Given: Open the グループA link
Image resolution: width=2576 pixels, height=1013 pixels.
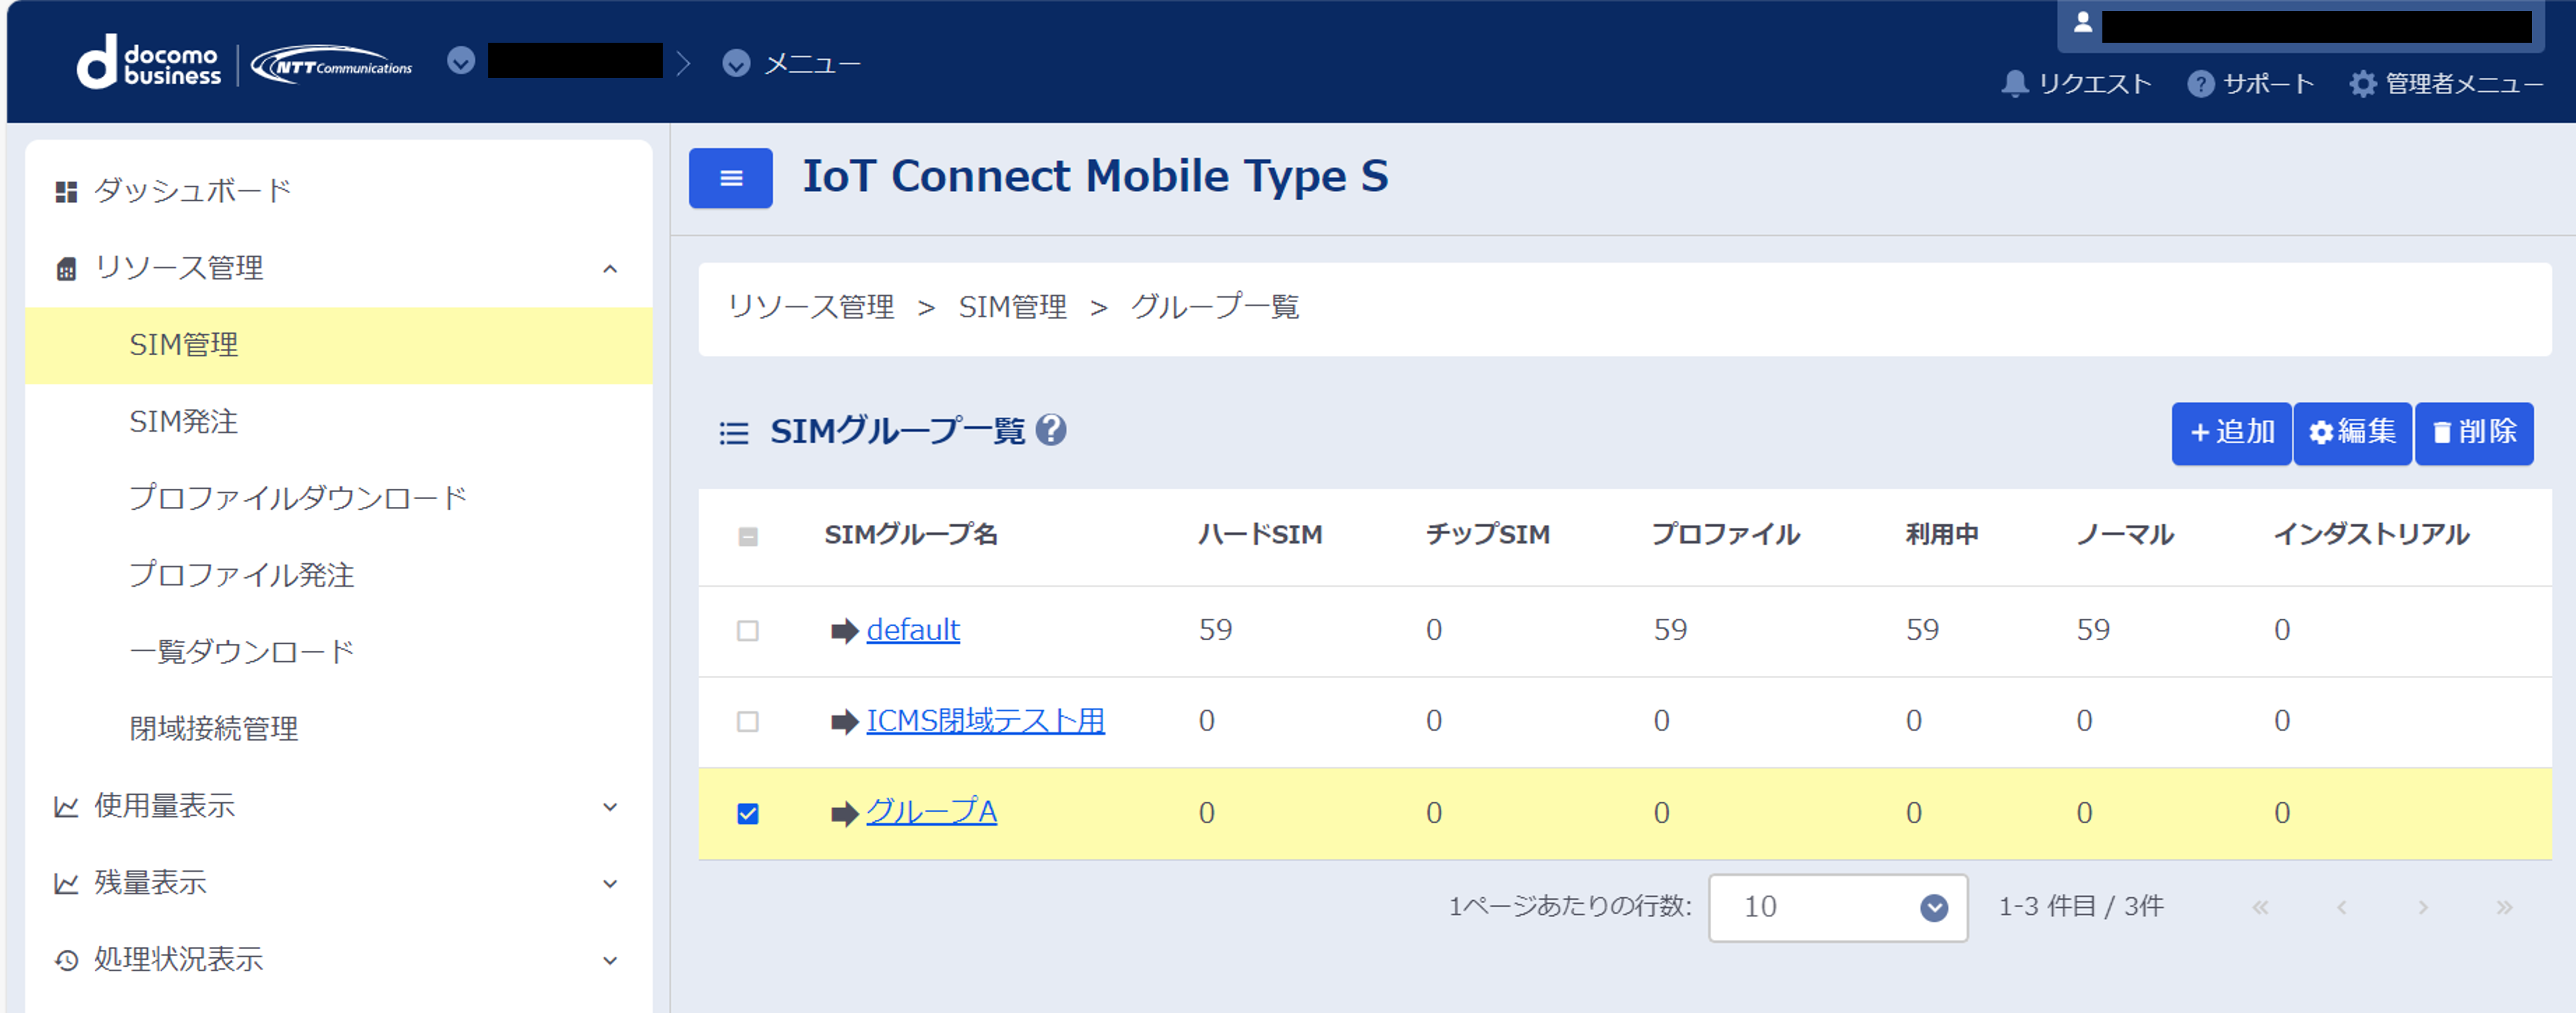Looking at the screenshot, I should (931, 811).
